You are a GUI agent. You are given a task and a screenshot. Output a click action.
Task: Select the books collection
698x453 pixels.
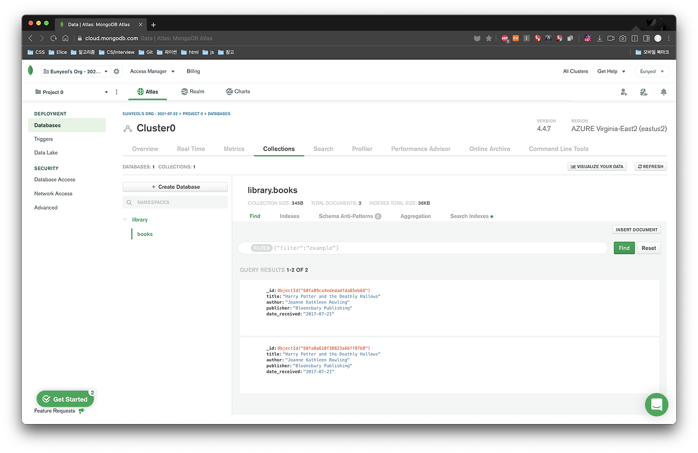pyautogui.click(x=145, y=234)
